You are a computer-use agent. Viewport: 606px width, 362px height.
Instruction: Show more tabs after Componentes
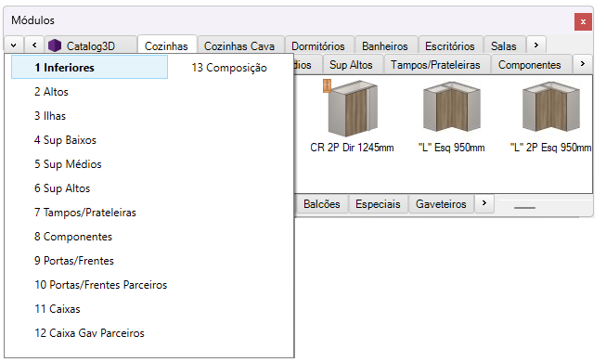583,63
